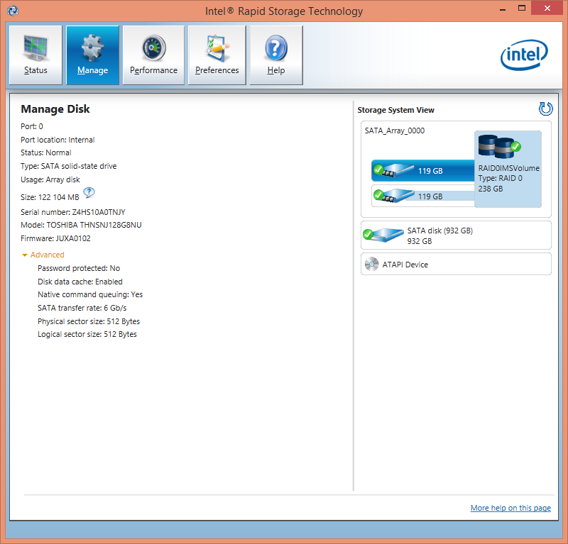Viewport: 568px width, 544px height.
Task: Refresh the Storage System View
Action: pos(545,109)
